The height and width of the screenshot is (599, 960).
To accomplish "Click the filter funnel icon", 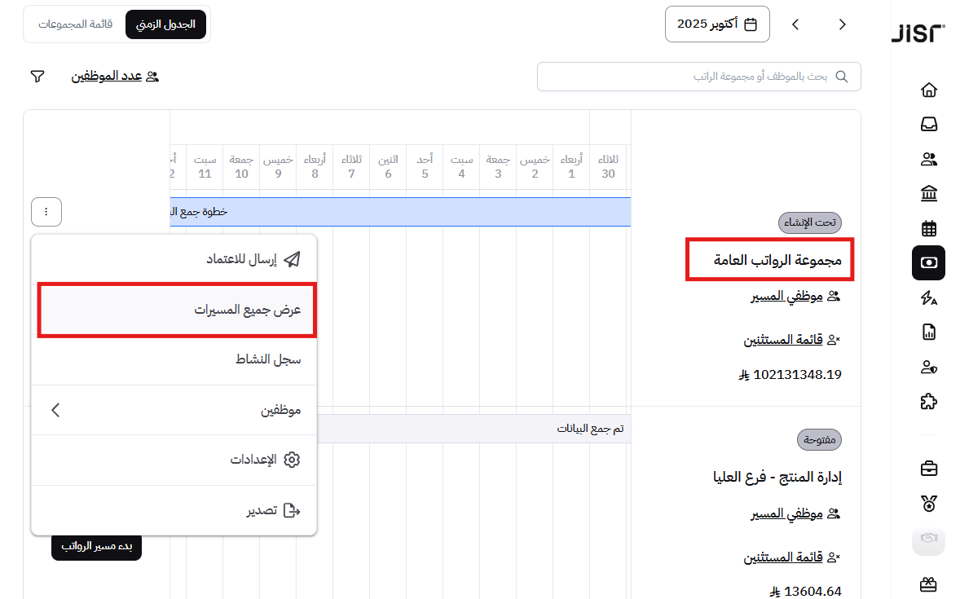I will [37, 77].
